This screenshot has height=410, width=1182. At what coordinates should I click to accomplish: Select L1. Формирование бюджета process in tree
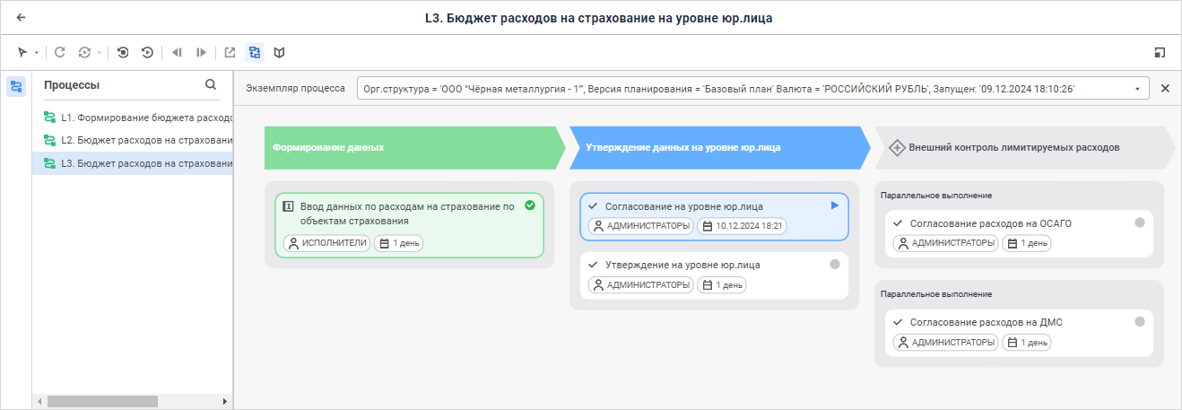point(138,118)
